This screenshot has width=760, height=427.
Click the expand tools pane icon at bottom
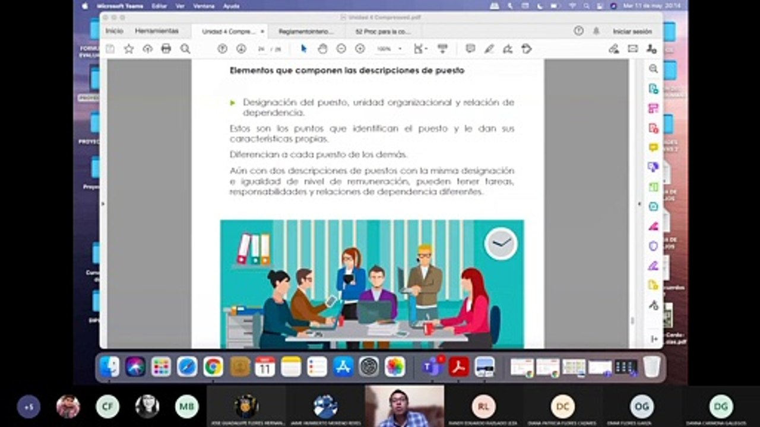[x=653, y=339]
